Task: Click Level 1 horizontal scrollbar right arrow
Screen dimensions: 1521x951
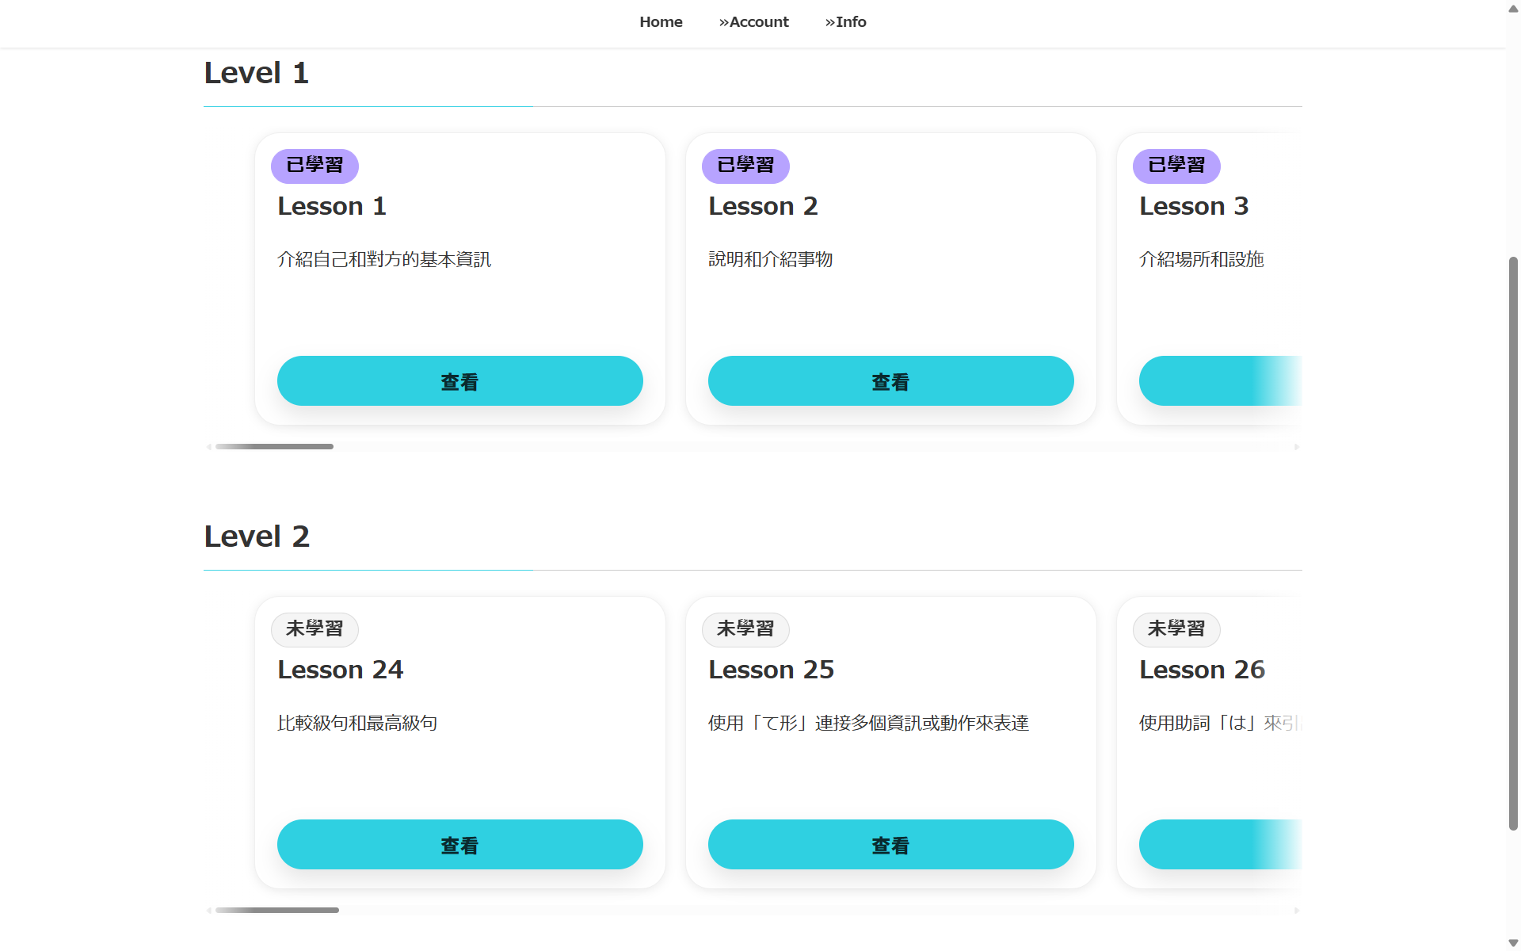Action: pos(1297,447)
